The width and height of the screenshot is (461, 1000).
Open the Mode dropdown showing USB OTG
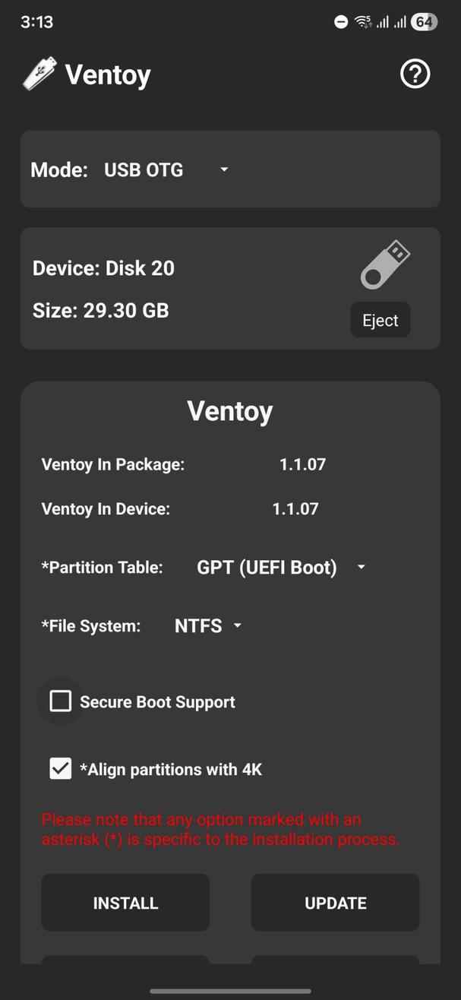tap(164, 169)
